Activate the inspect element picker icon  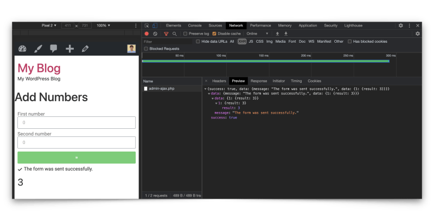tap(147, 25)
